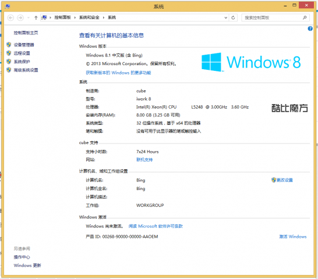The height and width of the screenshot is (279, 318).
Task: Click the 查看有关计算机的基本信息 heading
Action: point(111,35)
